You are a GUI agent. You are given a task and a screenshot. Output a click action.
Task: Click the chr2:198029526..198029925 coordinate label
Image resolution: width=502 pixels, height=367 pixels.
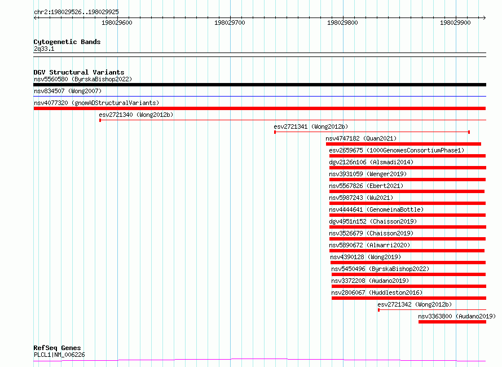point(76,12)
